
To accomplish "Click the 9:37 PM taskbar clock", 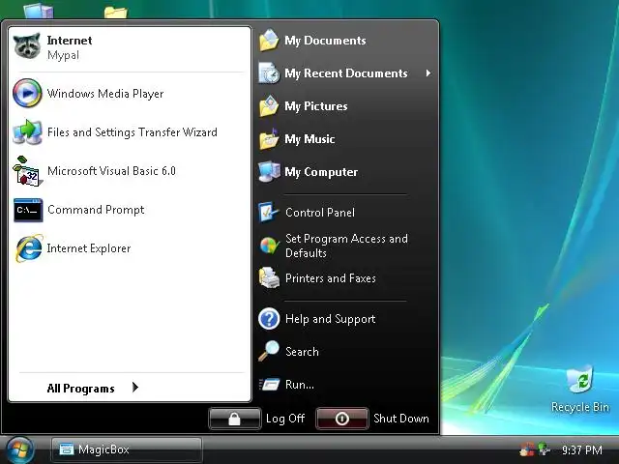I will click(x=582, y=449).
